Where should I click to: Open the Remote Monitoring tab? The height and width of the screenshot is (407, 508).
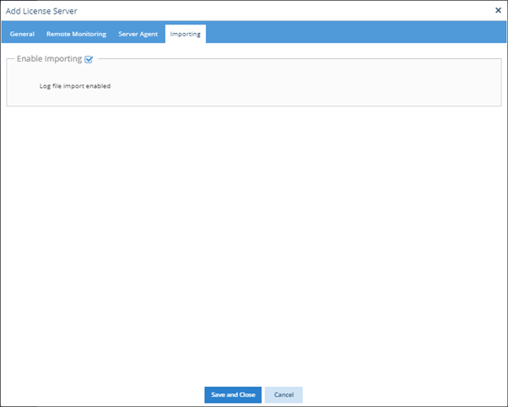tap(76, 34)
